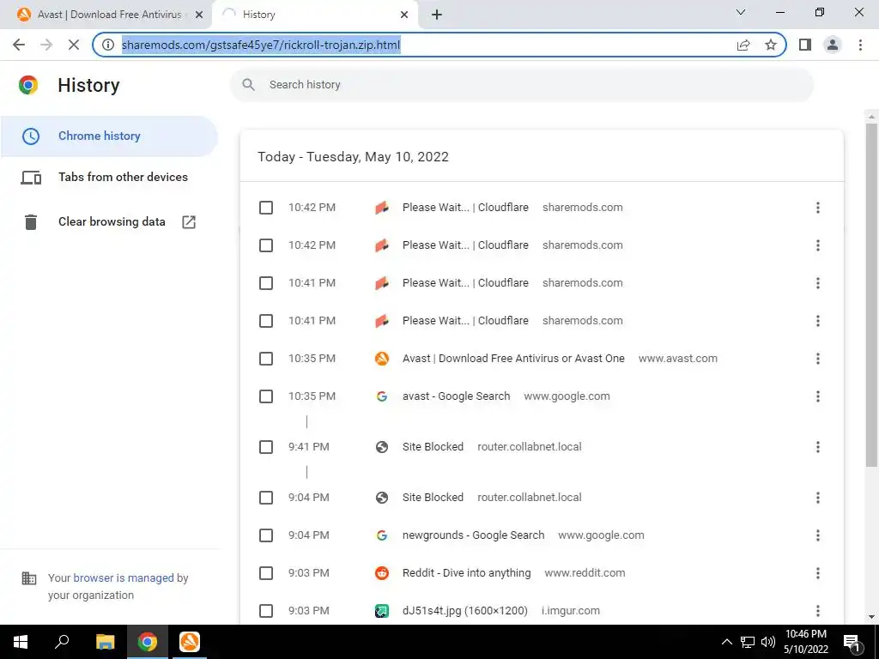Screen dimensions: 879x659
Task: Click the Chrome icon in the taskbar
Action: tap(148, 642)
